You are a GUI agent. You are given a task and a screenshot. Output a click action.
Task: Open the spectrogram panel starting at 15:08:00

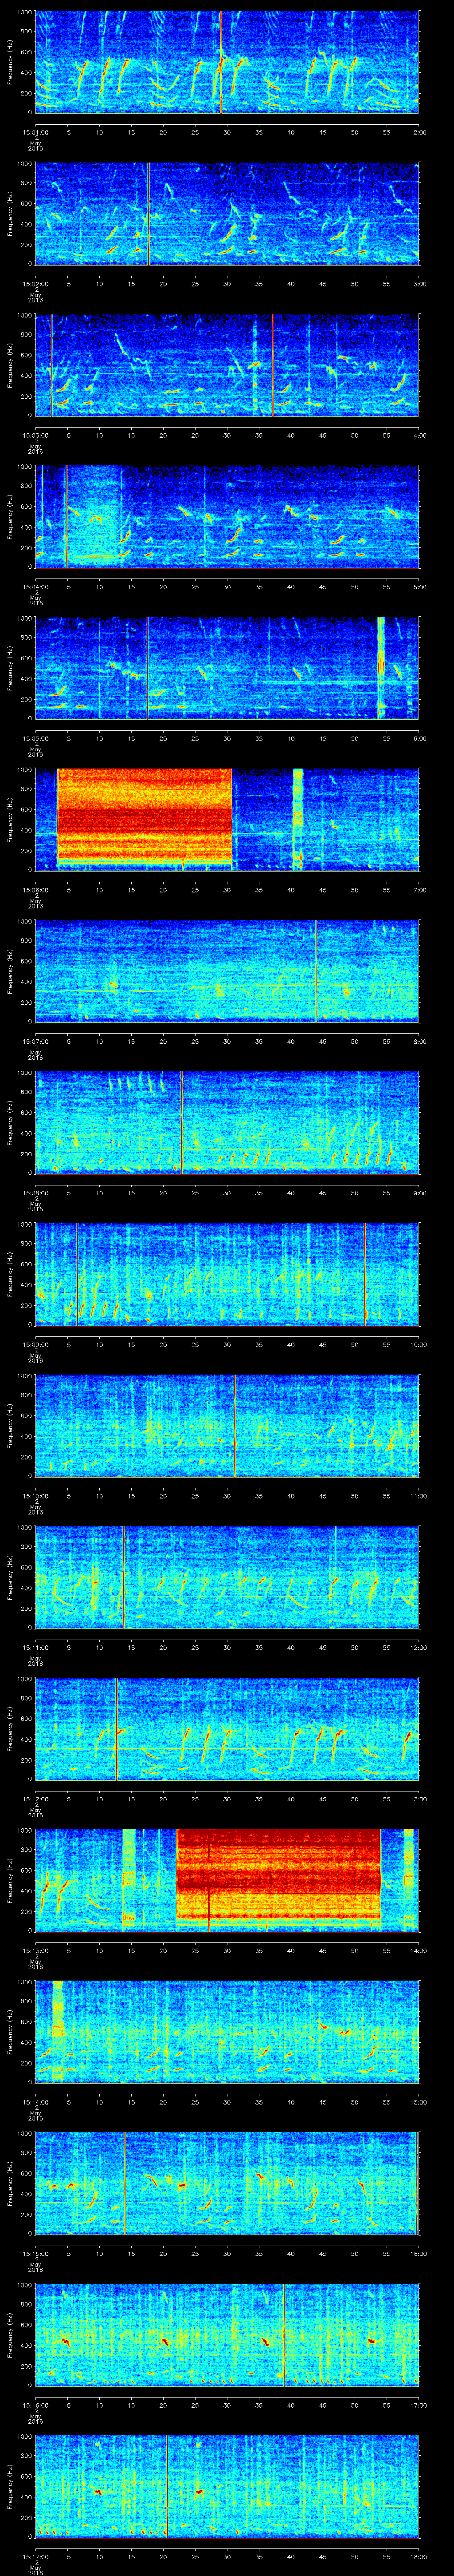coord(227,1122)
